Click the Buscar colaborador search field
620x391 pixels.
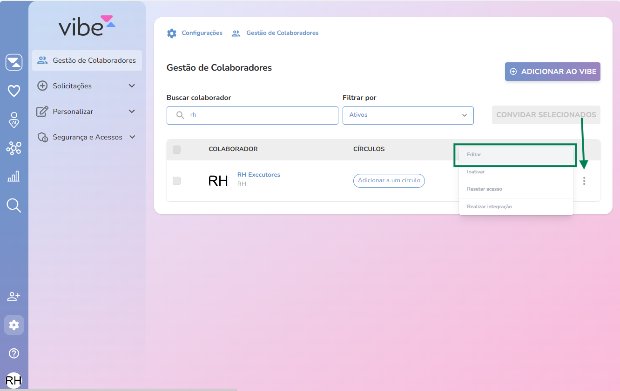261,115
